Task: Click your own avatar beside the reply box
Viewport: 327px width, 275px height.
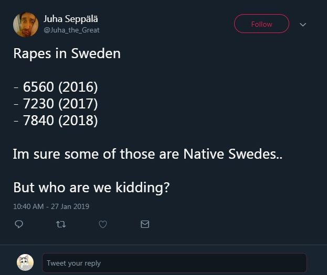Action: [x=25, y=262]
